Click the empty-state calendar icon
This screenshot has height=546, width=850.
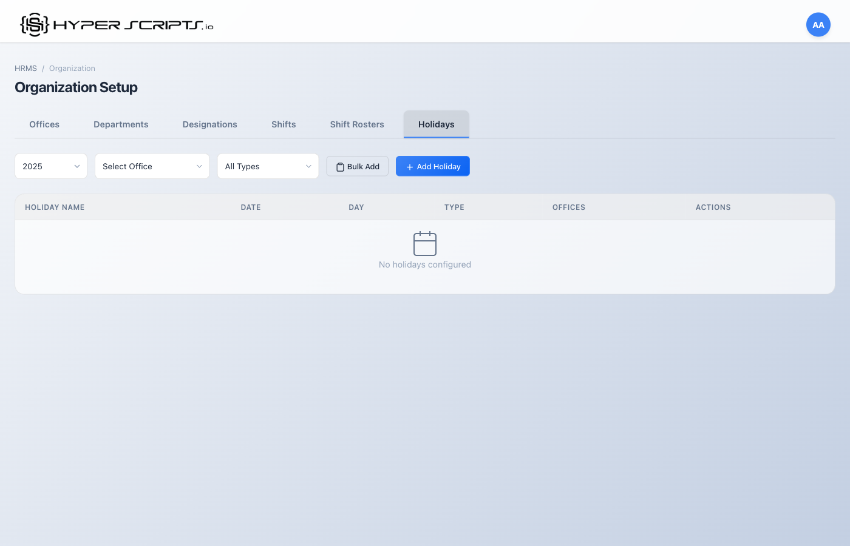click(425, 243)
